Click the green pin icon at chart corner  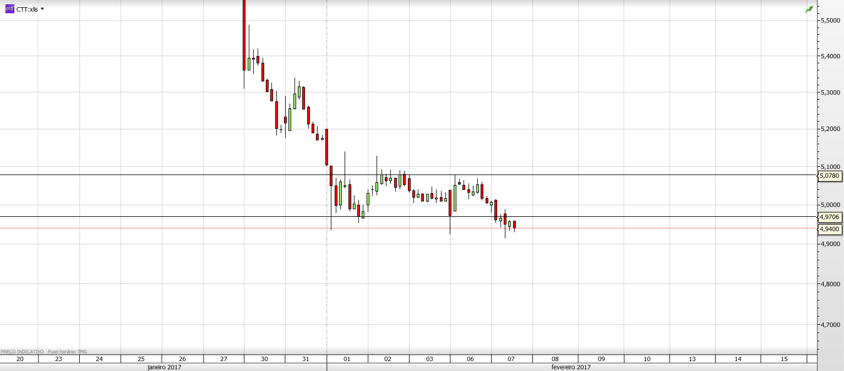809,9
